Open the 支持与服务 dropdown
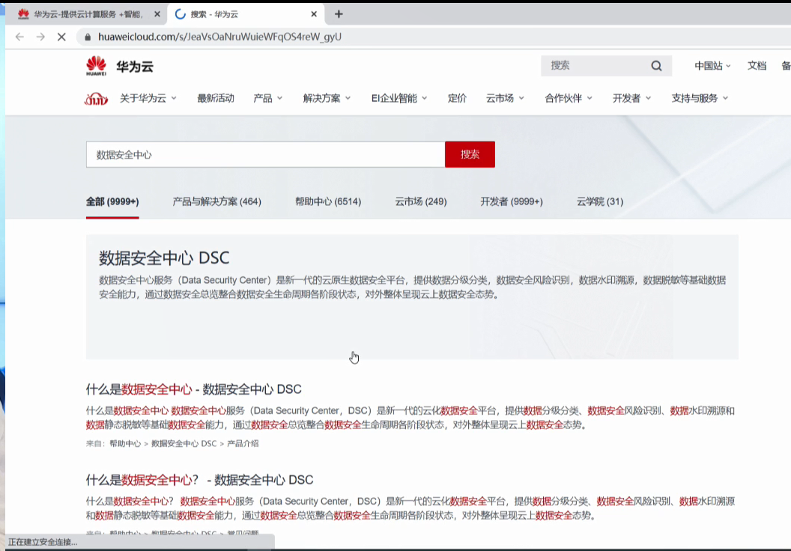 [700, 98]
